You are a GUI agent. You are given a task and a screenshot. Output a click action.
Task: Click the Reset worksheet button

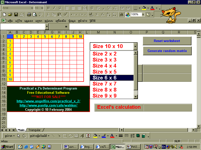point(167,41)
